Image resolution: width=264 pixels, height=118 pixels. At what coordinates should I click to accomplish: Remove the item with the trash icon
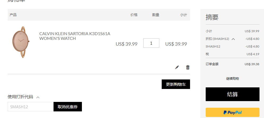coord(188,67)
